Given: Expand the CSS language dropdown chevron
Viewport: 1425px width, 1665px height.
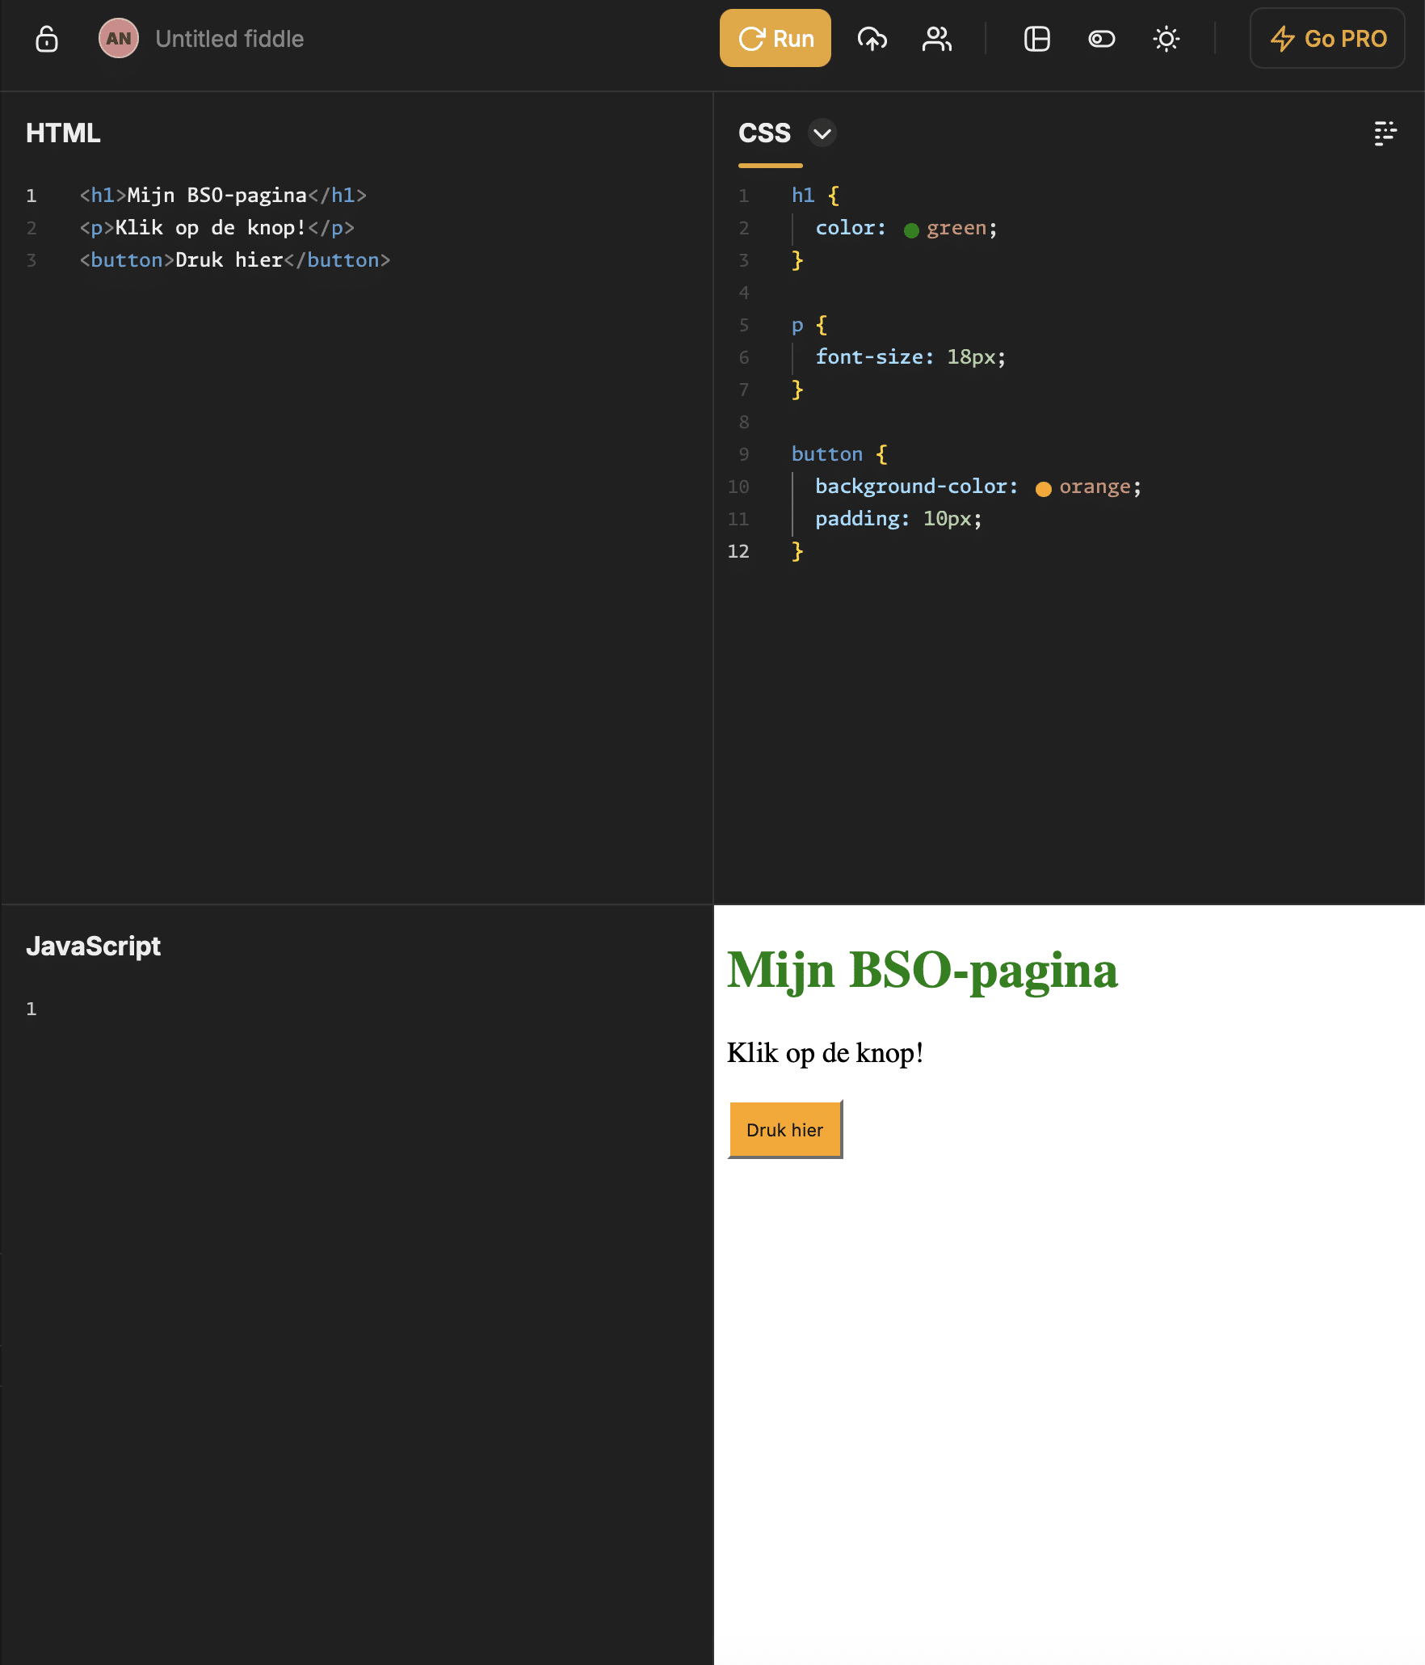Looking at the screenshot, I should tap(822, 133).
